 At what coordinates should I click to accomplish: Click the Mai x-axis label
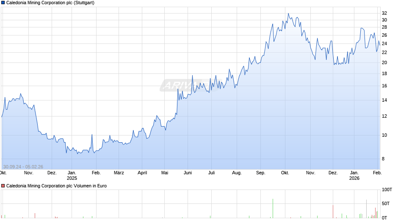[x=165, y=173]
